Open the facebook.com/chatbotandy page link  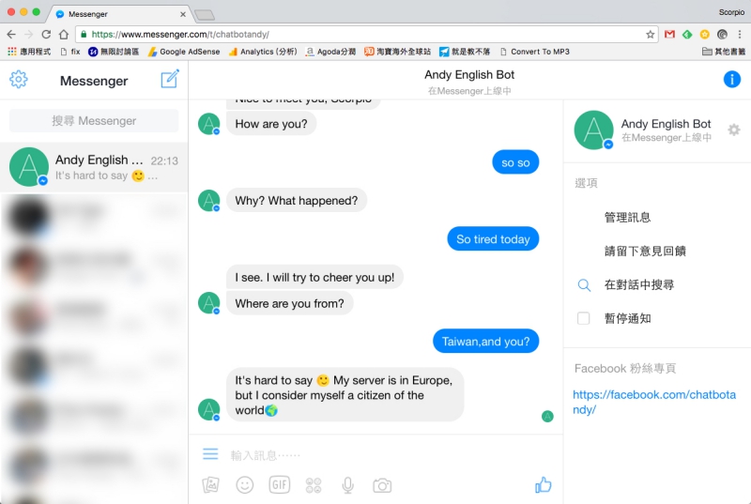click(x=653, y=402)
